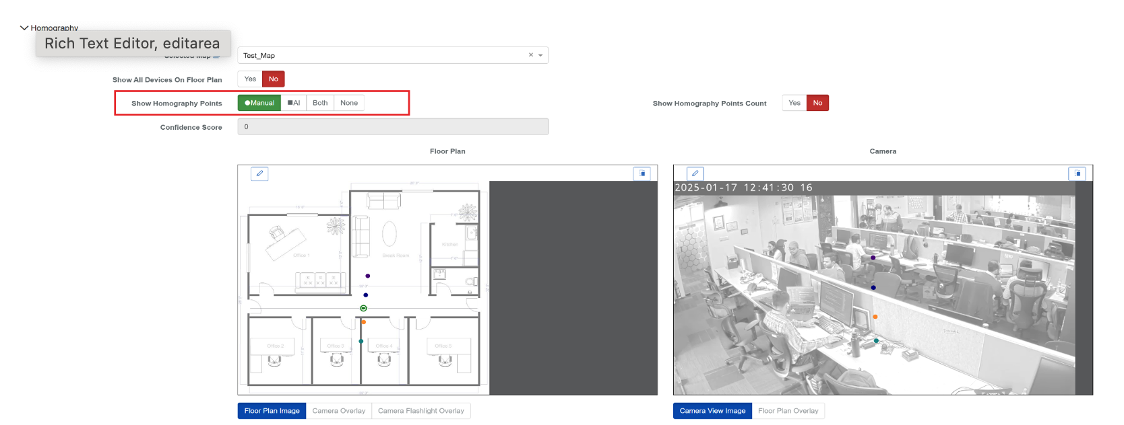Open the Test_Map dropdown arrow

540,55
